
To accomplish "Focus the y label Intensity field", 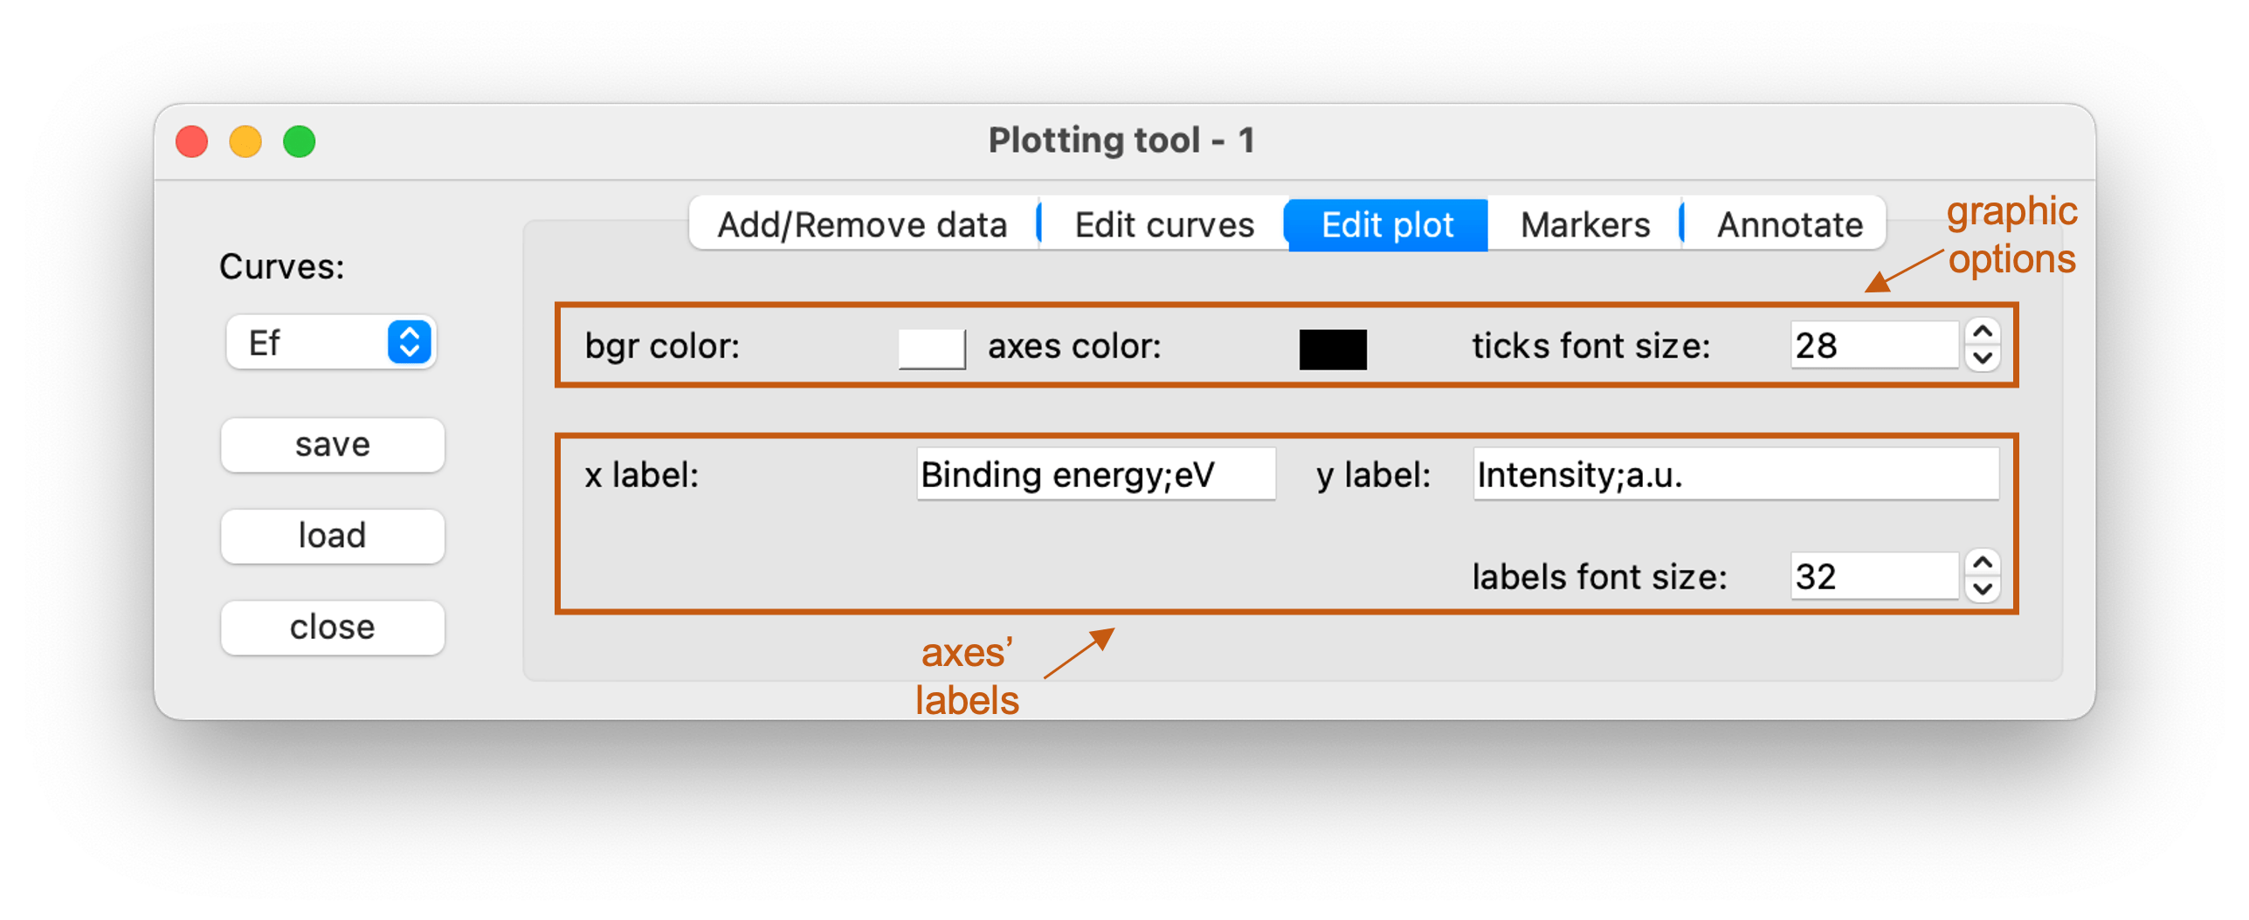I will (1735, 475).
